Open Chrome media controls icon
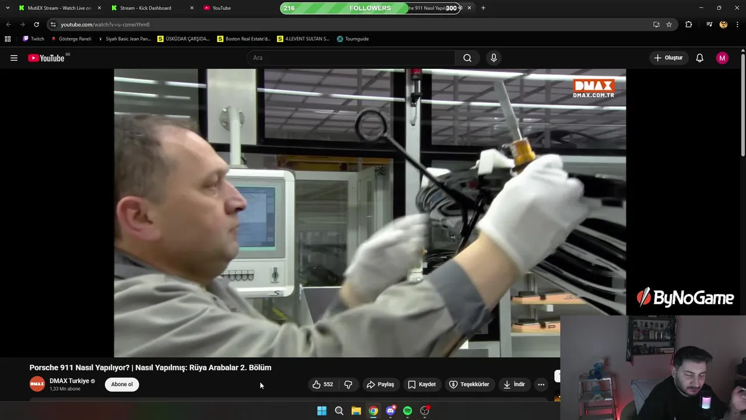 (x=709, y=24)
